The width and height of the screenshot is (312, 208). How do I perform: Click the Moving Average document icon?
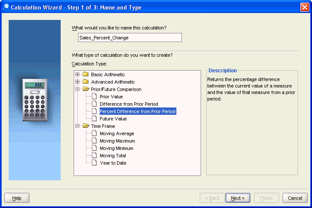pos(94,133)
